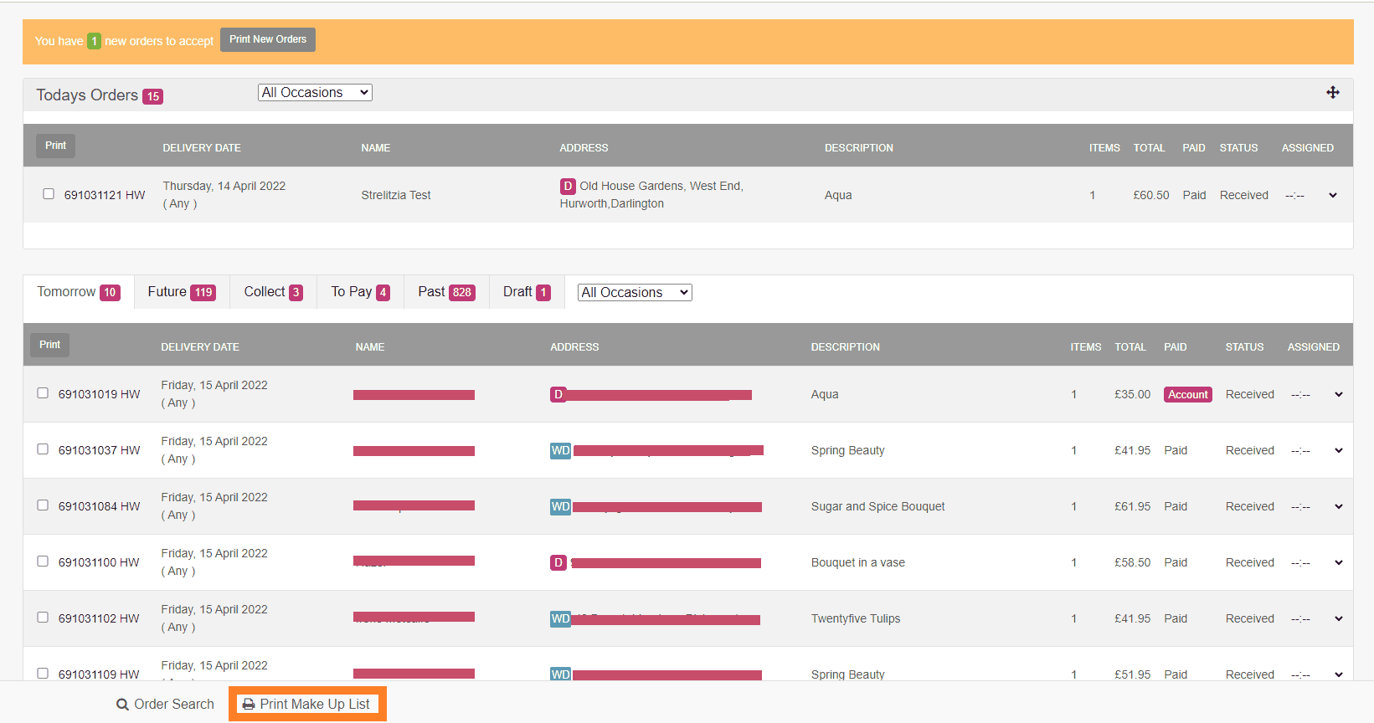Tick the checkbox for order 691031037 HW
Viewport: 1374px width, 723px height.
(43, 449)
